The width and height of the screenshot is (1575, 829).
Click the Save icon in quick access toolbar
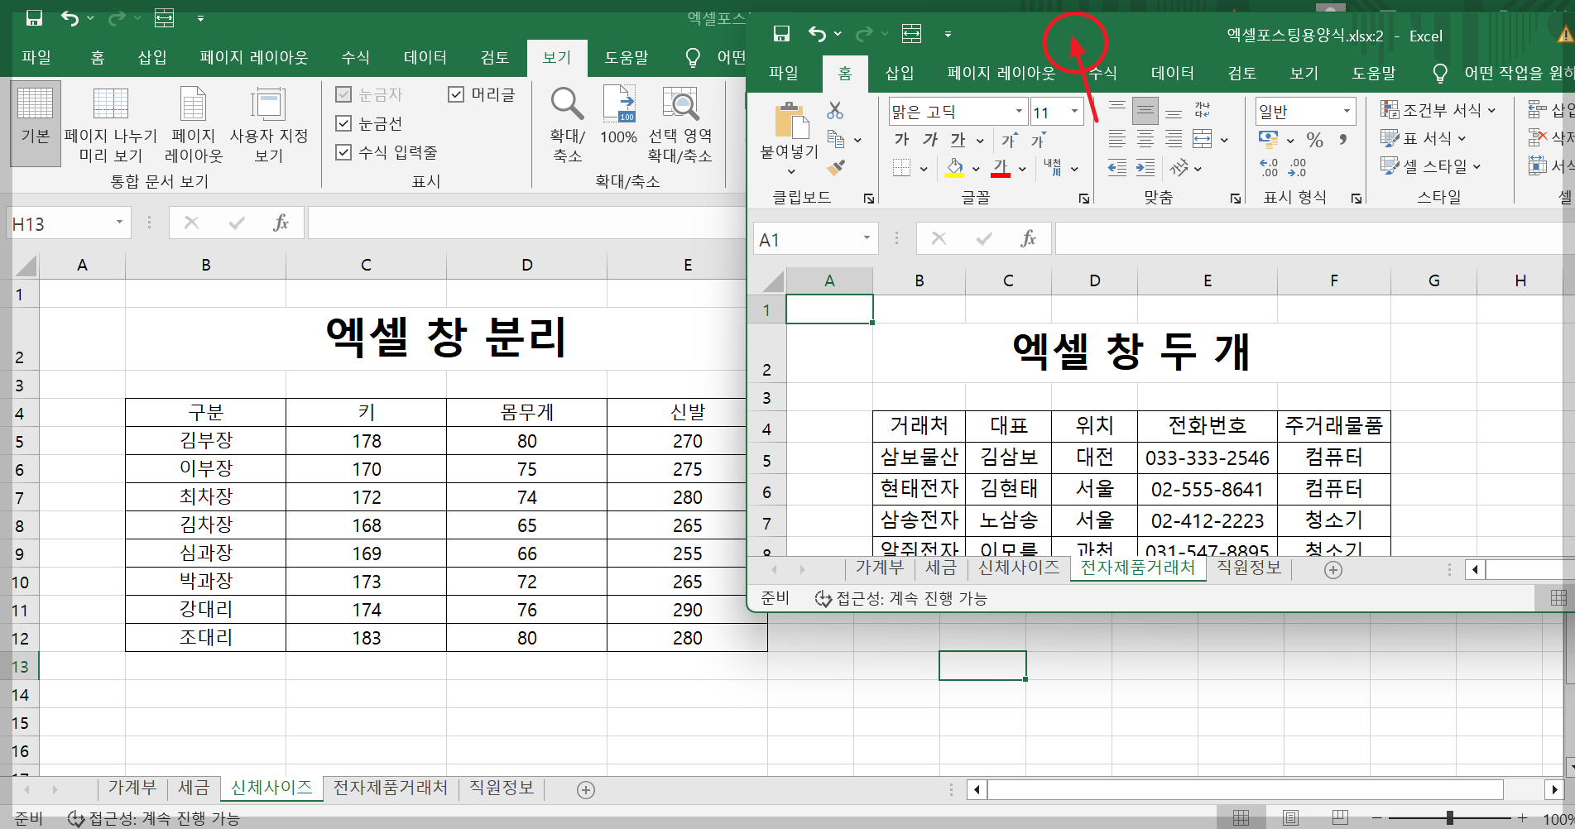pyautogui.click(x=781, y=33)
